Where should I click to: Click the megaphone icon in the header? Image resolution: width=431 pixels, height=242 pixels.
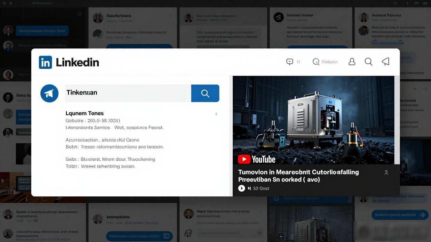[x=386, y=61]
